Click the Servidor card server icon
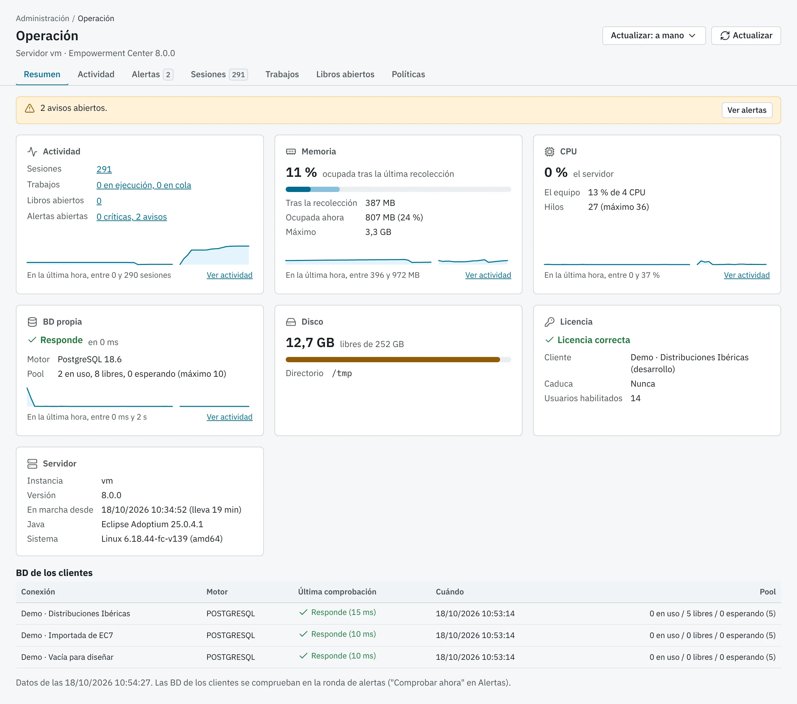Image resolution: width=797 pixels, height=704 pixels. [x=32, y=464]
